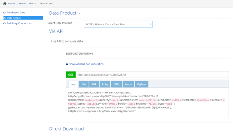The width and height of the screenshot is (233, 136).
Task: Click the Direct Download heading
Action: pyautogui.click(x=66, y=128)
